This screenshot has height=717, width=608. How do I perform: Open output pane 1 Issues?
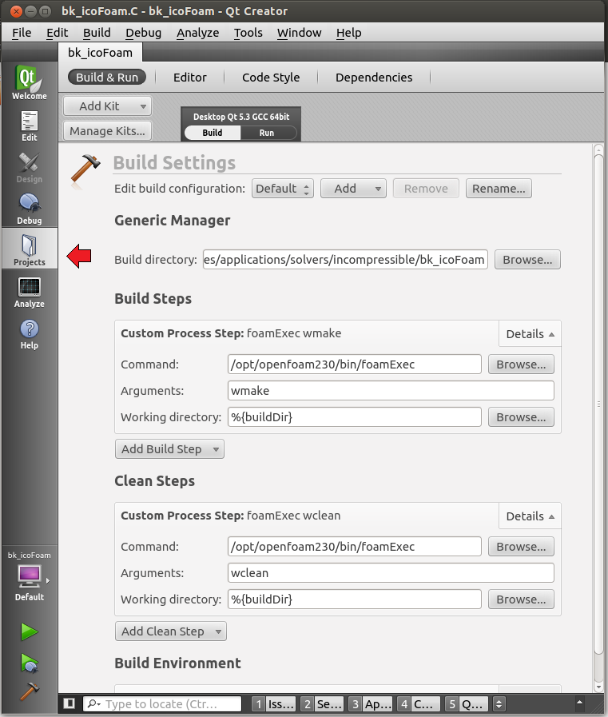[274, 703]
